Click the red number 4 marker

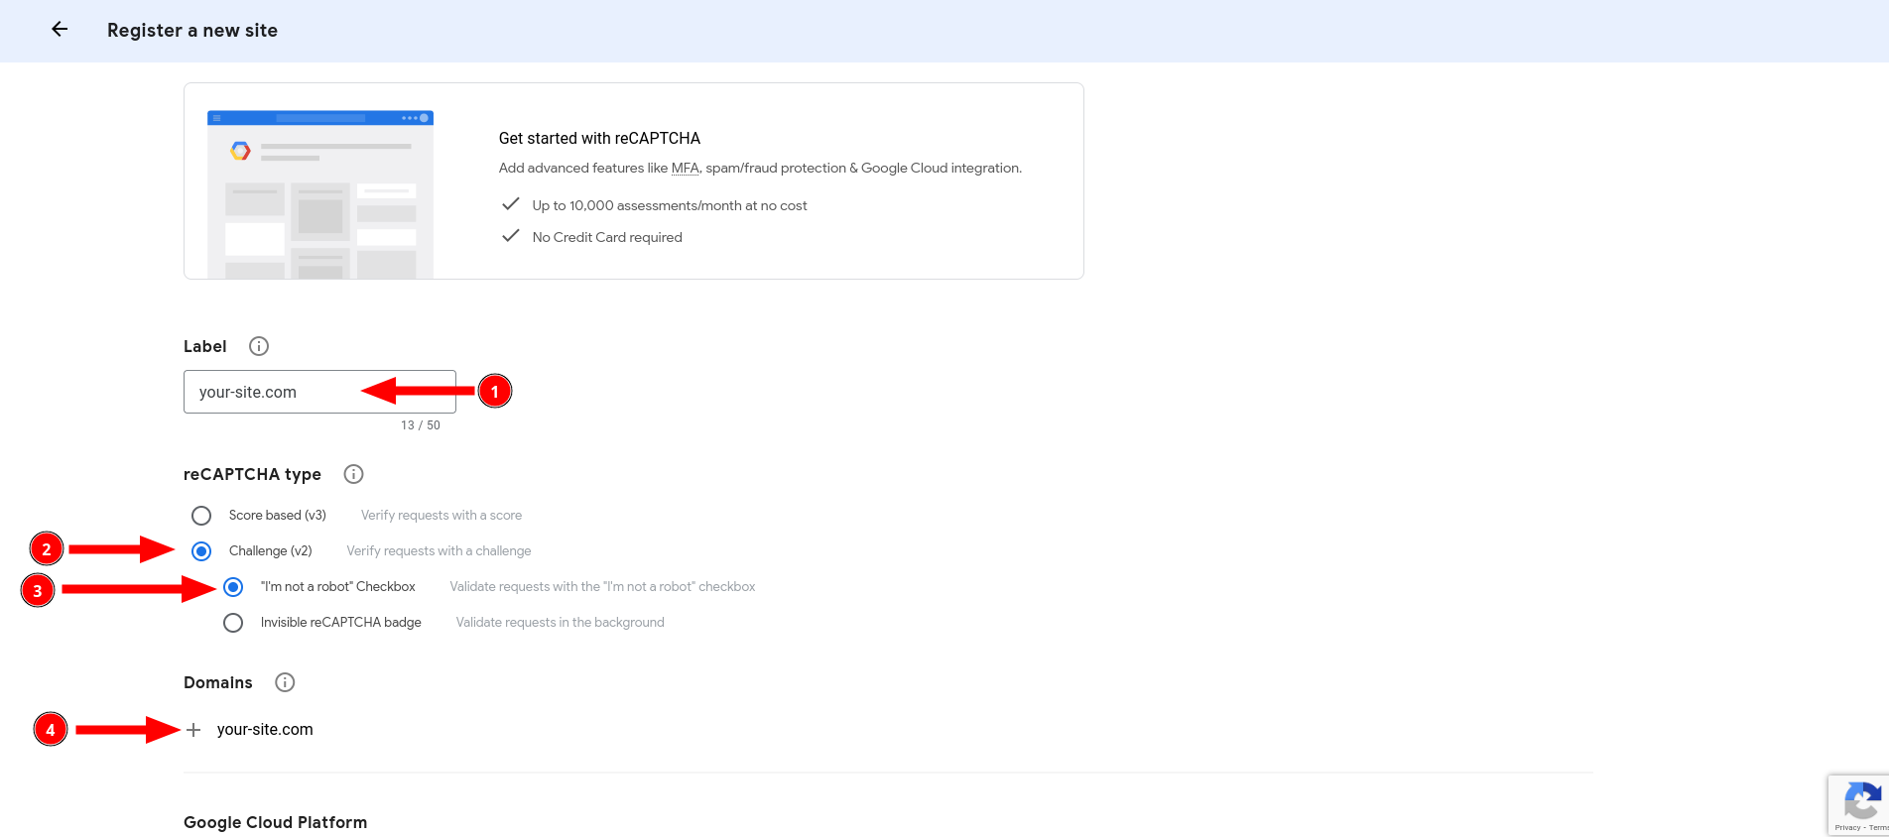[x=51, y=730]
